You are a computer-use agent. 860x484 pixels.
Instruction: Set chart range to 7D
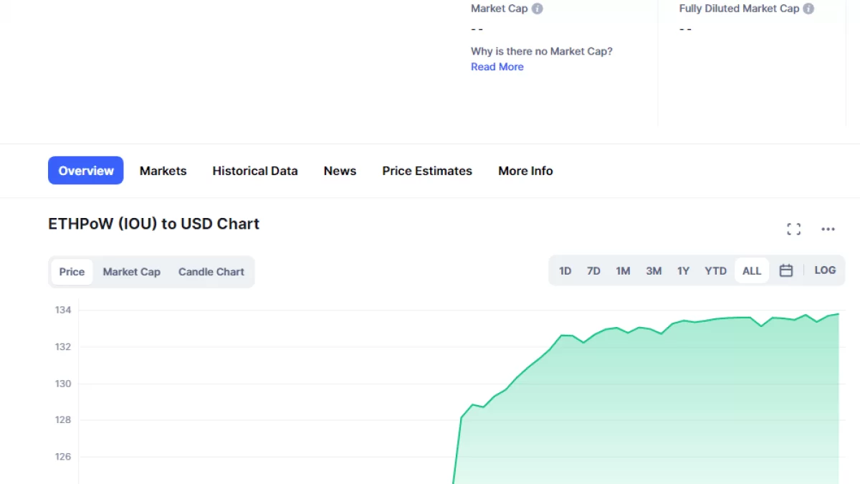pyautogui.click(x=593, y=271)
